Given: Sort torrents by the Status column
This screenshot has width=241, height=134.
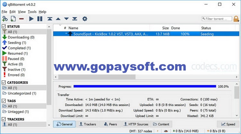Looking at the screenshot, I should tap(218, 28).
